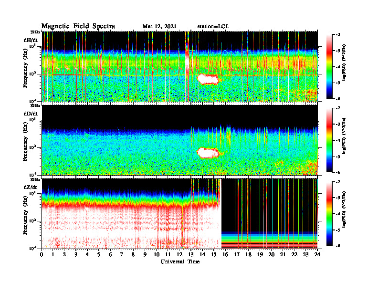
Task: Click the log(PSD) label of the middle color bar
Action: coord(344,136)
